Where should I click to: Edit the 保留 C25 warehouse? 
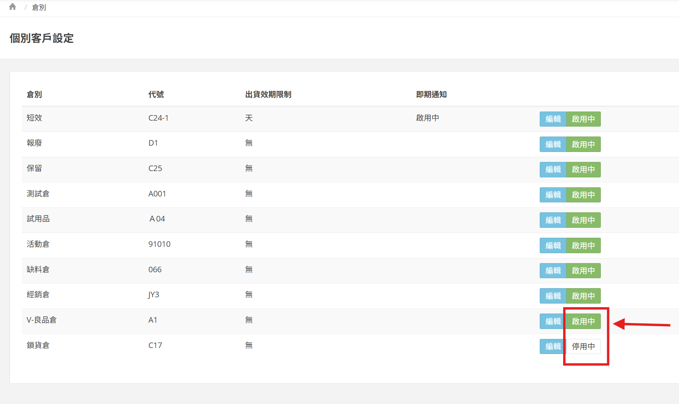click(553, 169)
